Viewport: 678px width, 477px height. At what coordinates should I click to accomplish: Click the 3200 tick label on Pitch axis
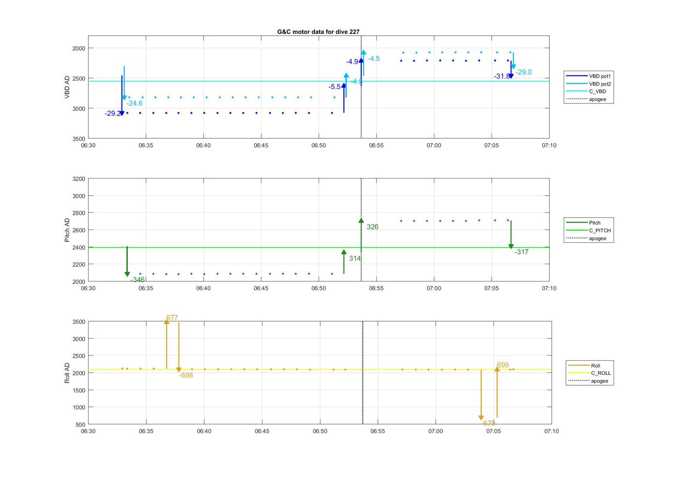coord(79,179)
